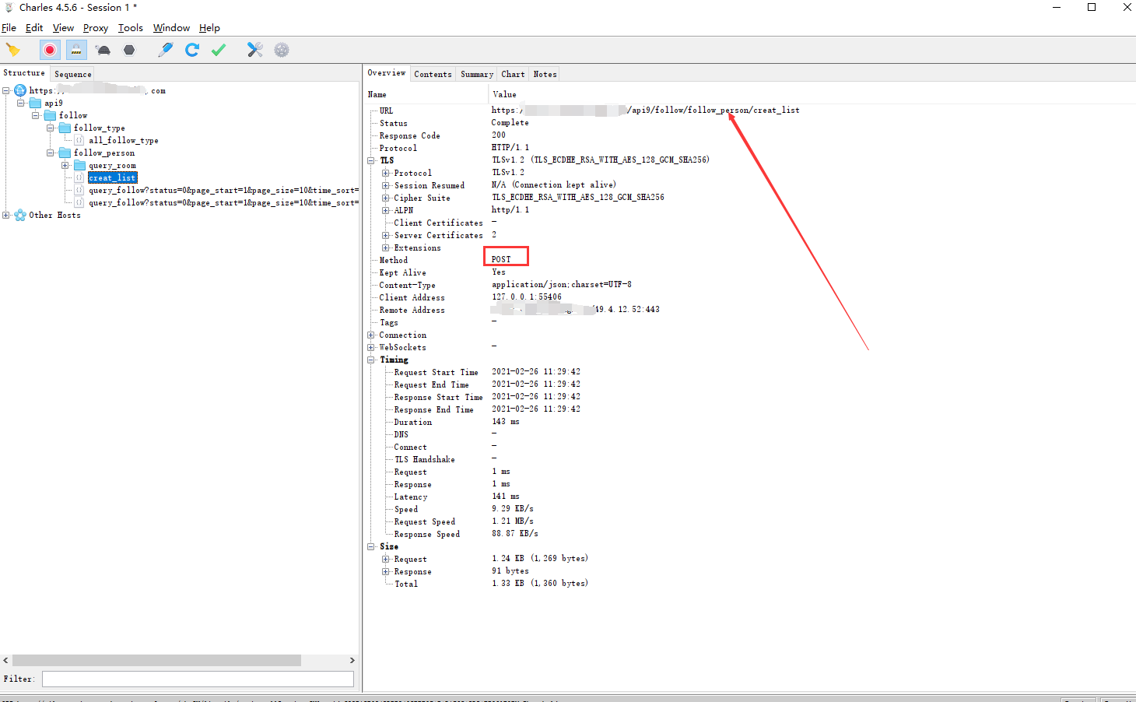Select the Chart tab
The width and height of the screenshot is (1136, 702).
click(513, 74)
